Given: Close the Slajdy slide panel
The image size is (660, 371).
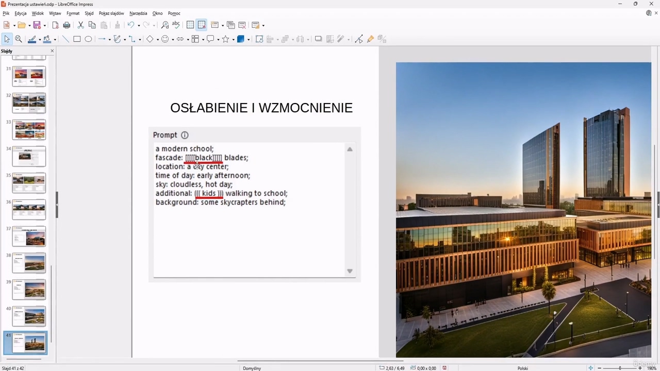Looking at the screenshot, I should pyautogui.click(x=52, y=51).
